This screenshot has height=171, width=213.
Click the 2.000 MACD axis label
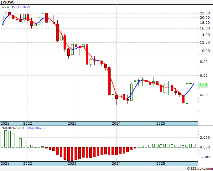205,138
